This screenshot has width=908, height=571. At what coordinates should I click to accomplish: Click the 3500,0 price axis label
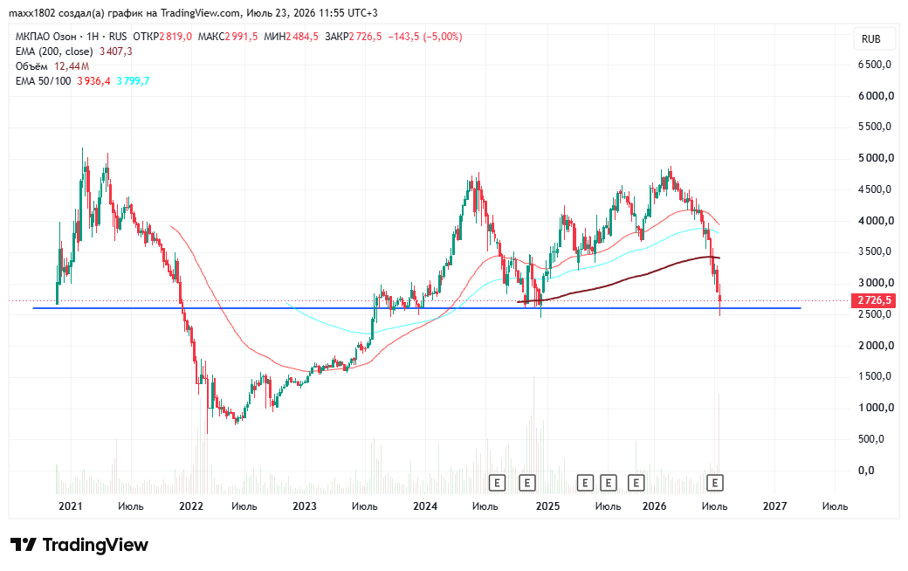coord(875,251)
